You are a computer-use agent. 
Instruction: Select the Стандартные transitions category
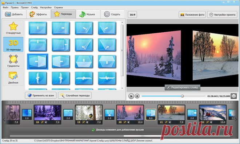(13, 28)
